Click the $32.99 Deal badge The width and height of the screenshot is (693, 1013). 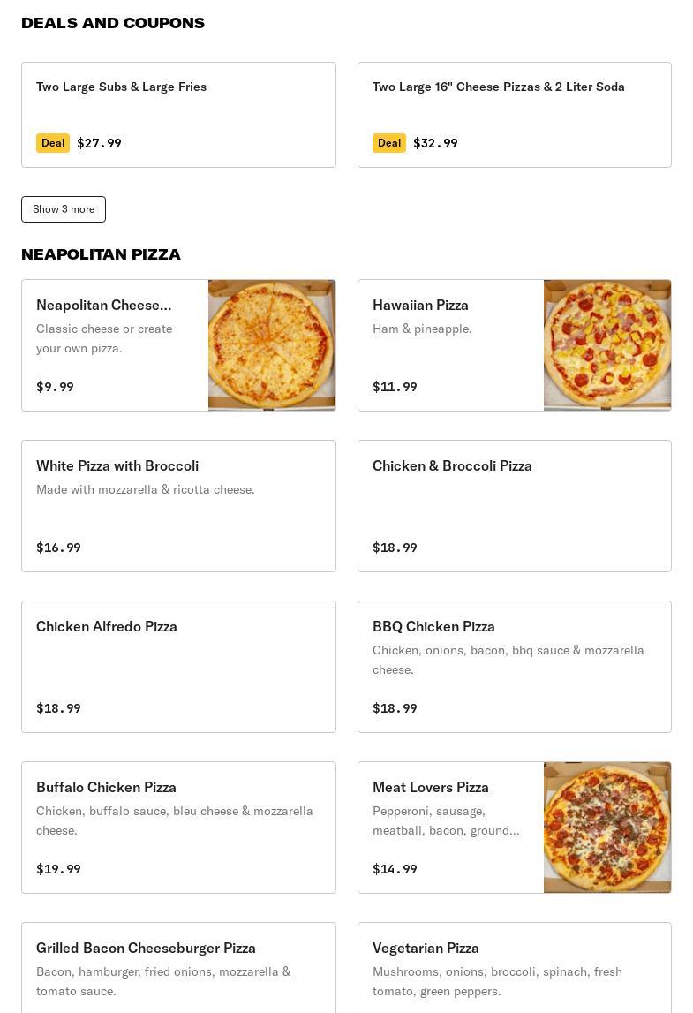(x=389, y=143)
